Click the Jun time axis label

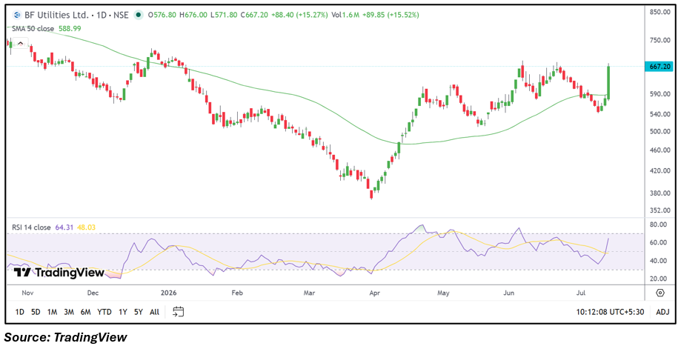(x=509, y=293)
